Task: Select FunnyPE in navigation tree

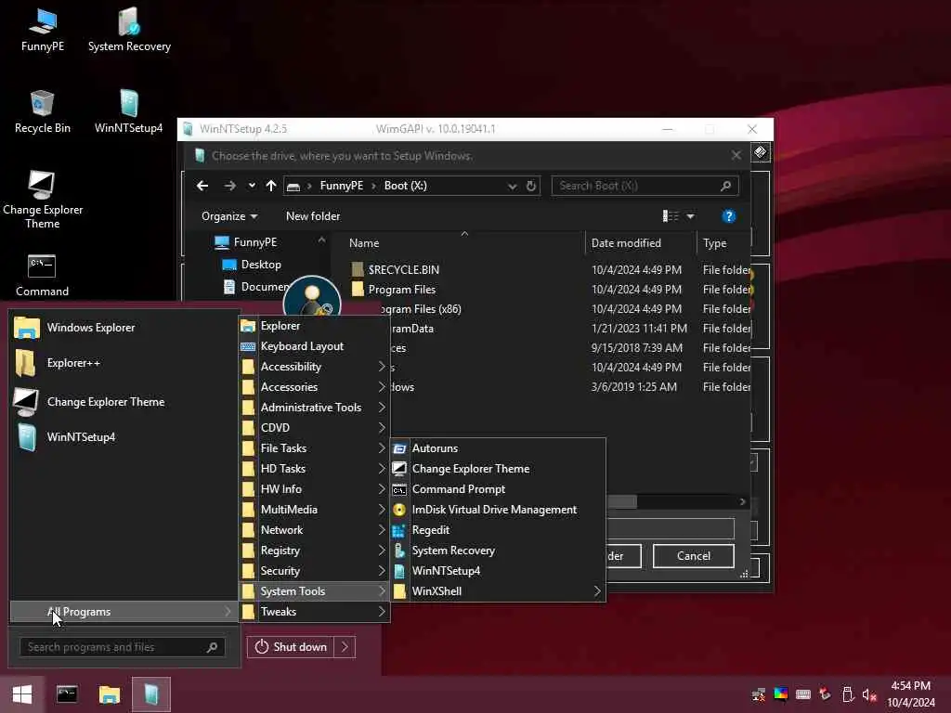Action: click(254, 242)
